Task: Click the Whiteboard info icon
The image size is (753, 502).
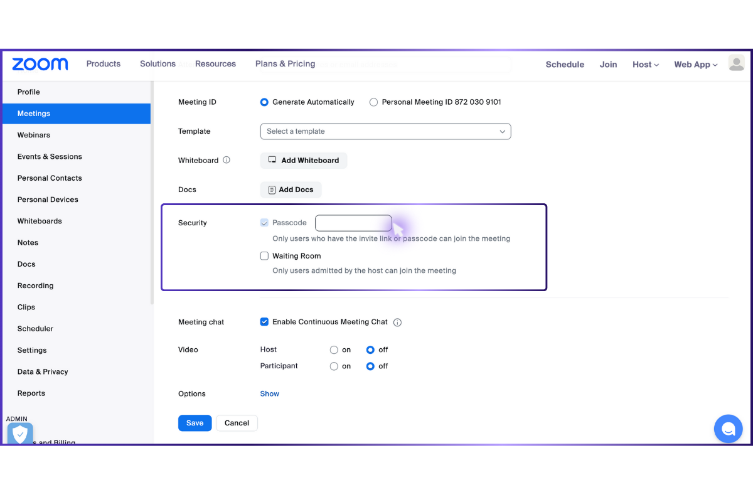Action: click(227, 160)
